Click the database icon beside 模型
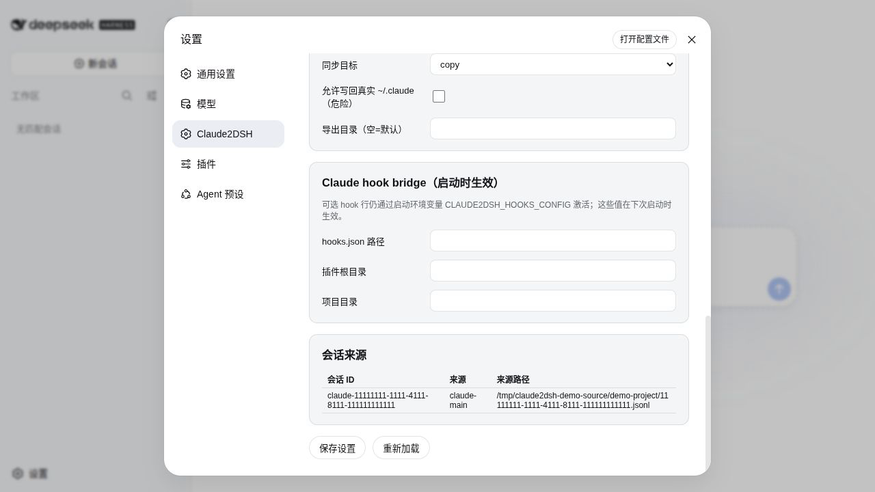This screenshot has width=875, height=492. [x=186, y=104]
